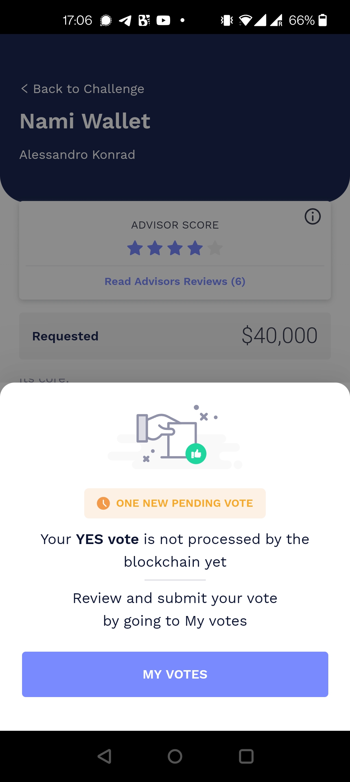The width and height of the screenshot is (350, 782).
Task: Tap the green thumbs-up vote illustration
Action: pyautogui.click(x=196, y=454)
